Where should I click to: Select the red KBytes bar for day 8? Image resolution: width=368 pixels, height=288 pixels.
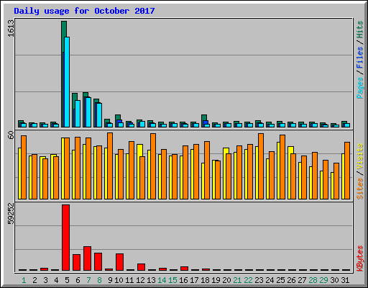pos(98,261)
